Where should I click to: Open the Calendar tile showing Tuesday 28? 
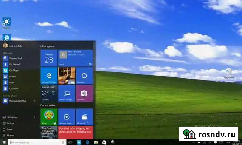click(x=49, y=58)
